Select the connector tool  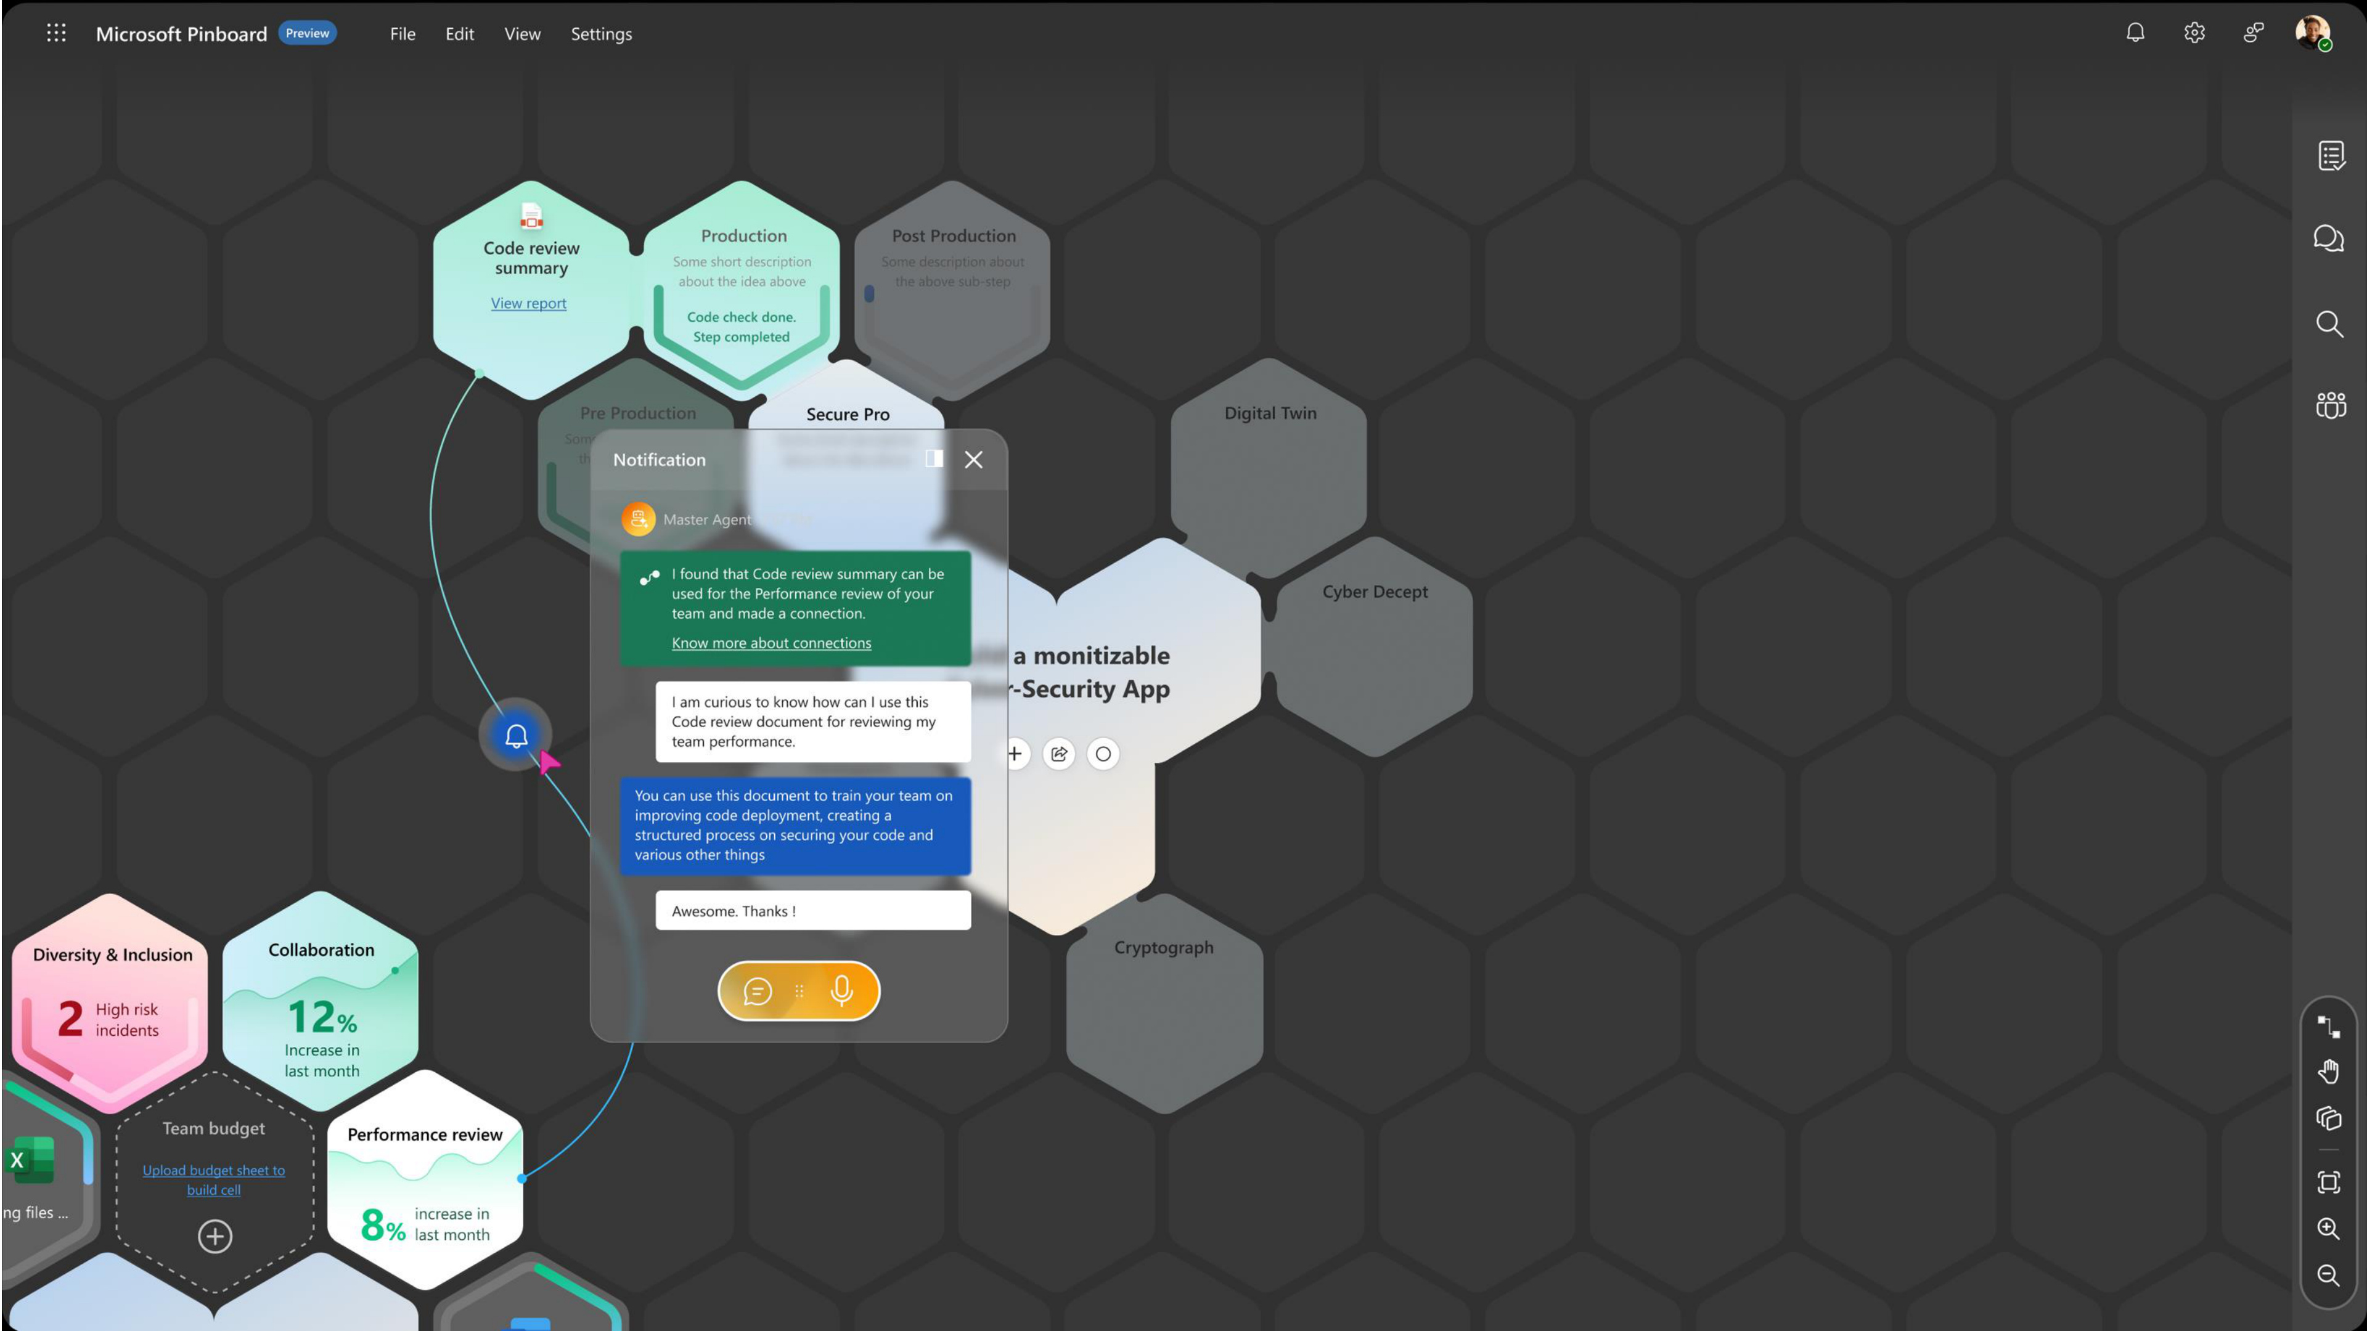pyautogui.click(x=2328, y=1027)
